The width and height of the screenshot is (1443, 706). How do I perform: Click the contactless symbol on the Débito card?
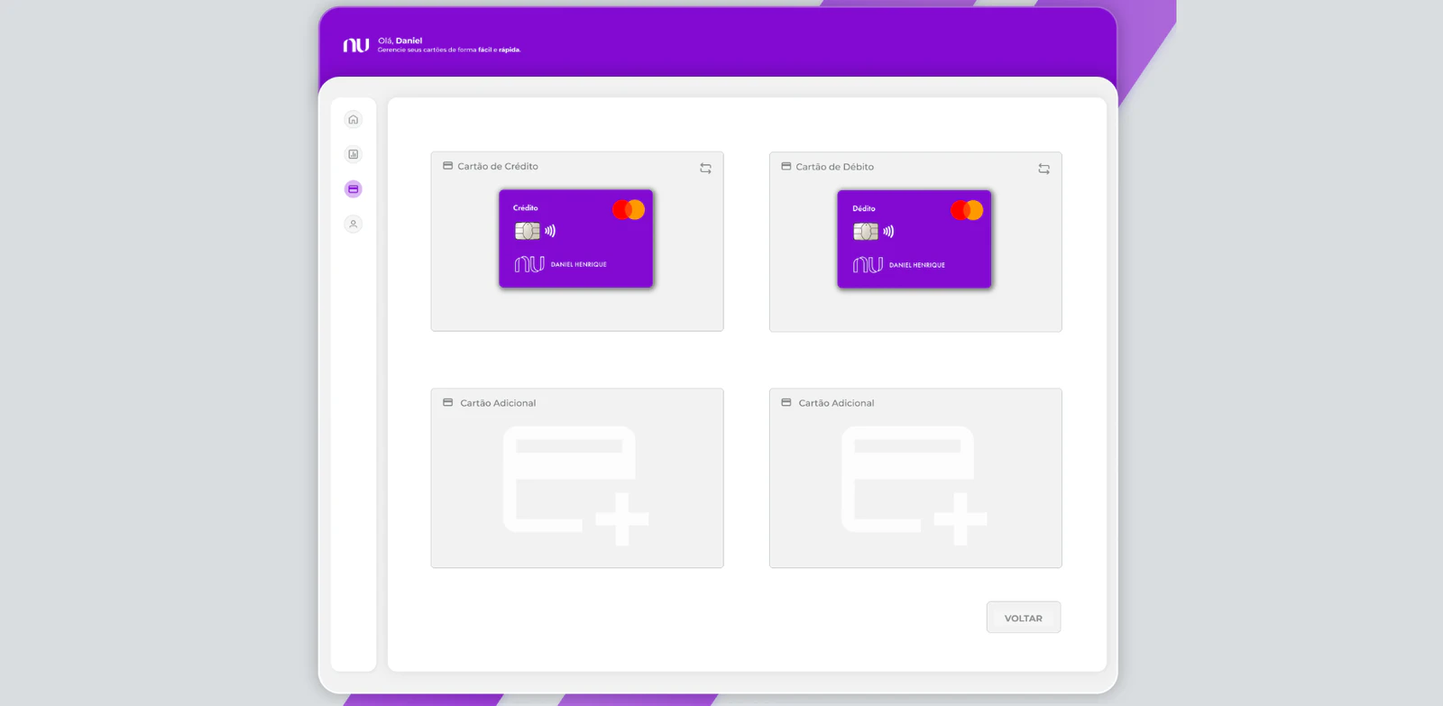(x=888, y=232)
